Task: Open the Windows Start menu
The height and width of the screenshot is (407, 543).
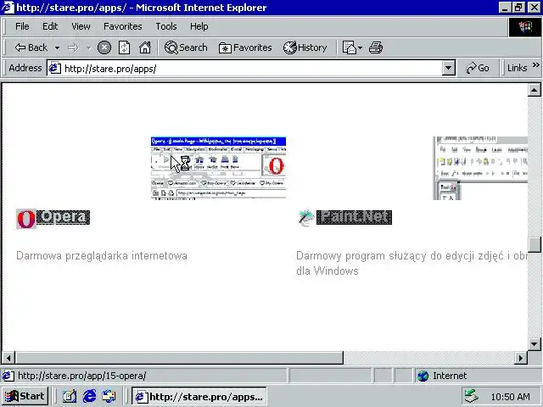Action: pos(25,396)
